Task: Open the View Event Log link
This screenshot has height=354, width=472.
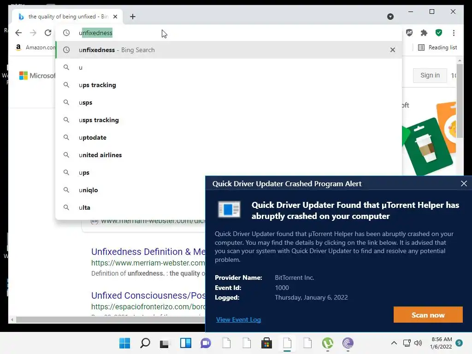Action: click(238, 320)
